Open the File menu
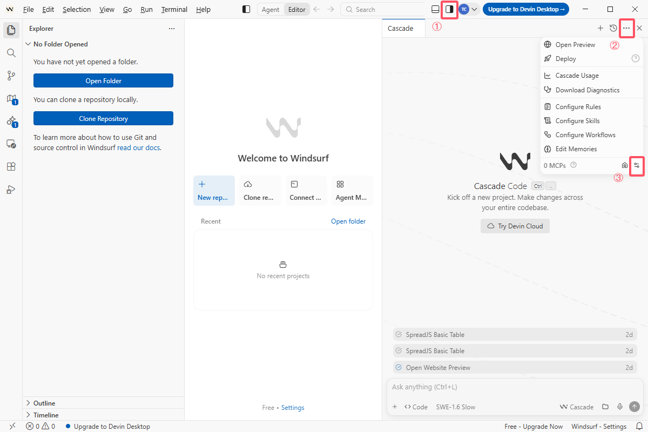 pos(29,9)
